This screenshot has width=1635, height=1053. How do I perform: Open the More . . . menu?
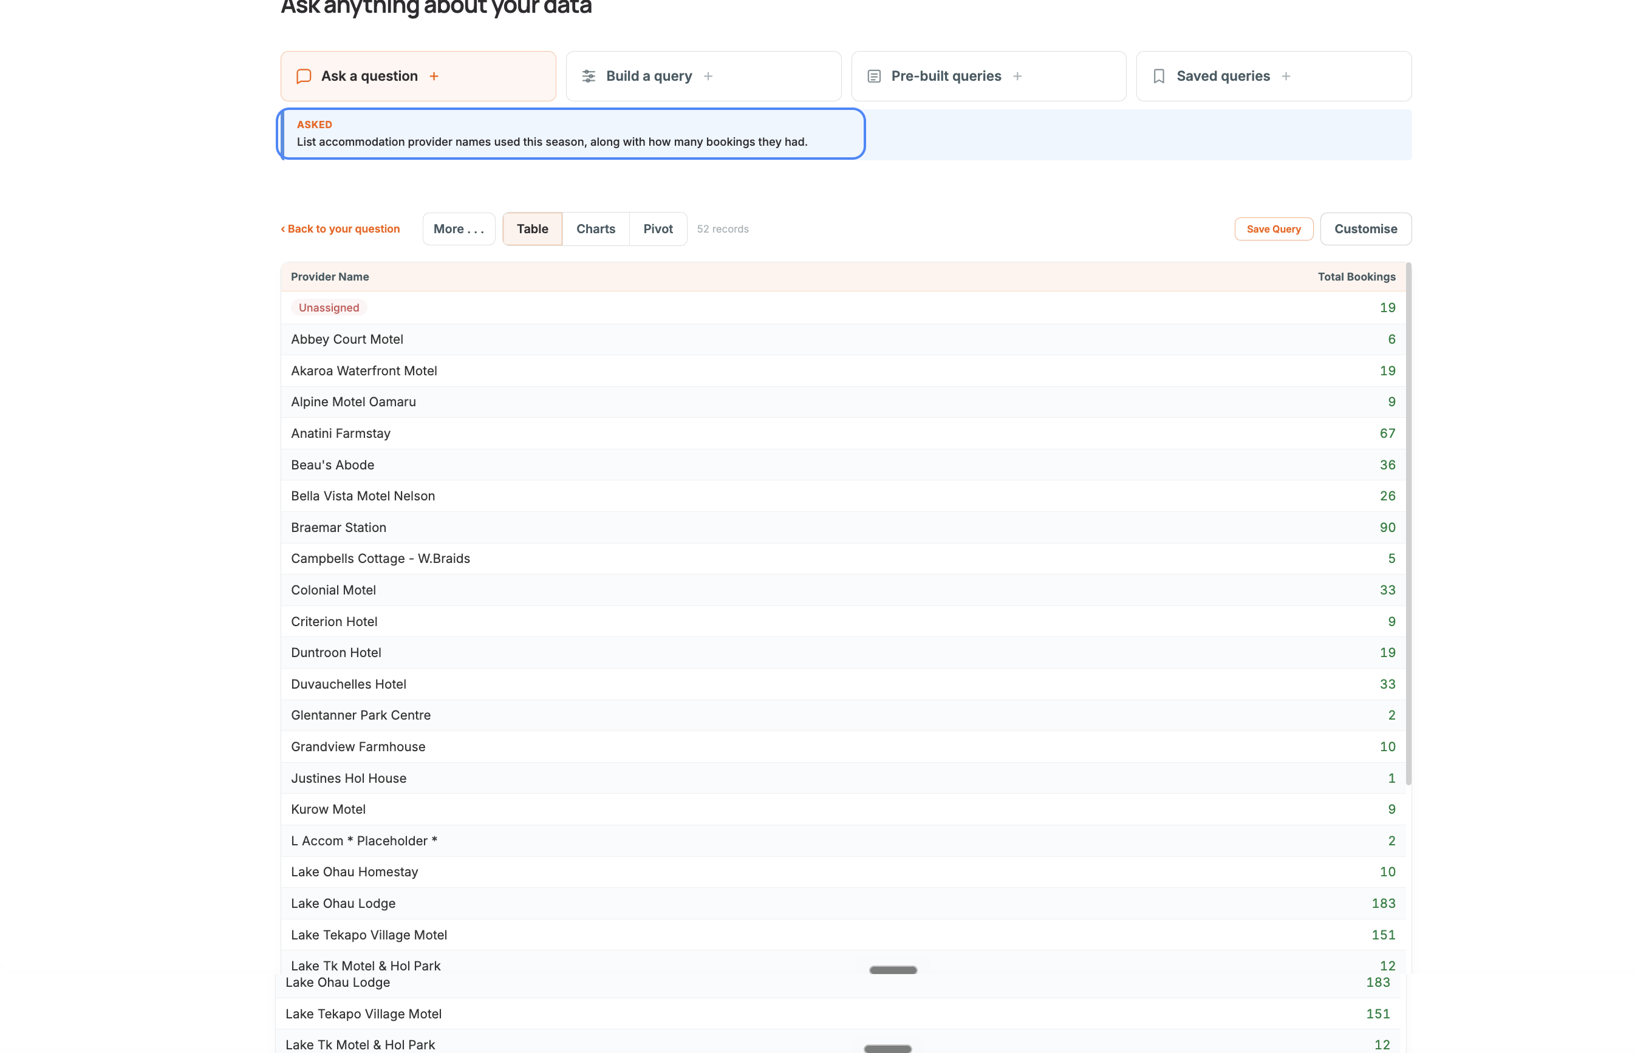click(x=459, y=229)
